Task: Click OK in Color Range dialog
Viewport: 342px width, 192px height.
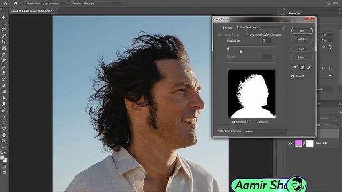Action: [x=302, y=31]
